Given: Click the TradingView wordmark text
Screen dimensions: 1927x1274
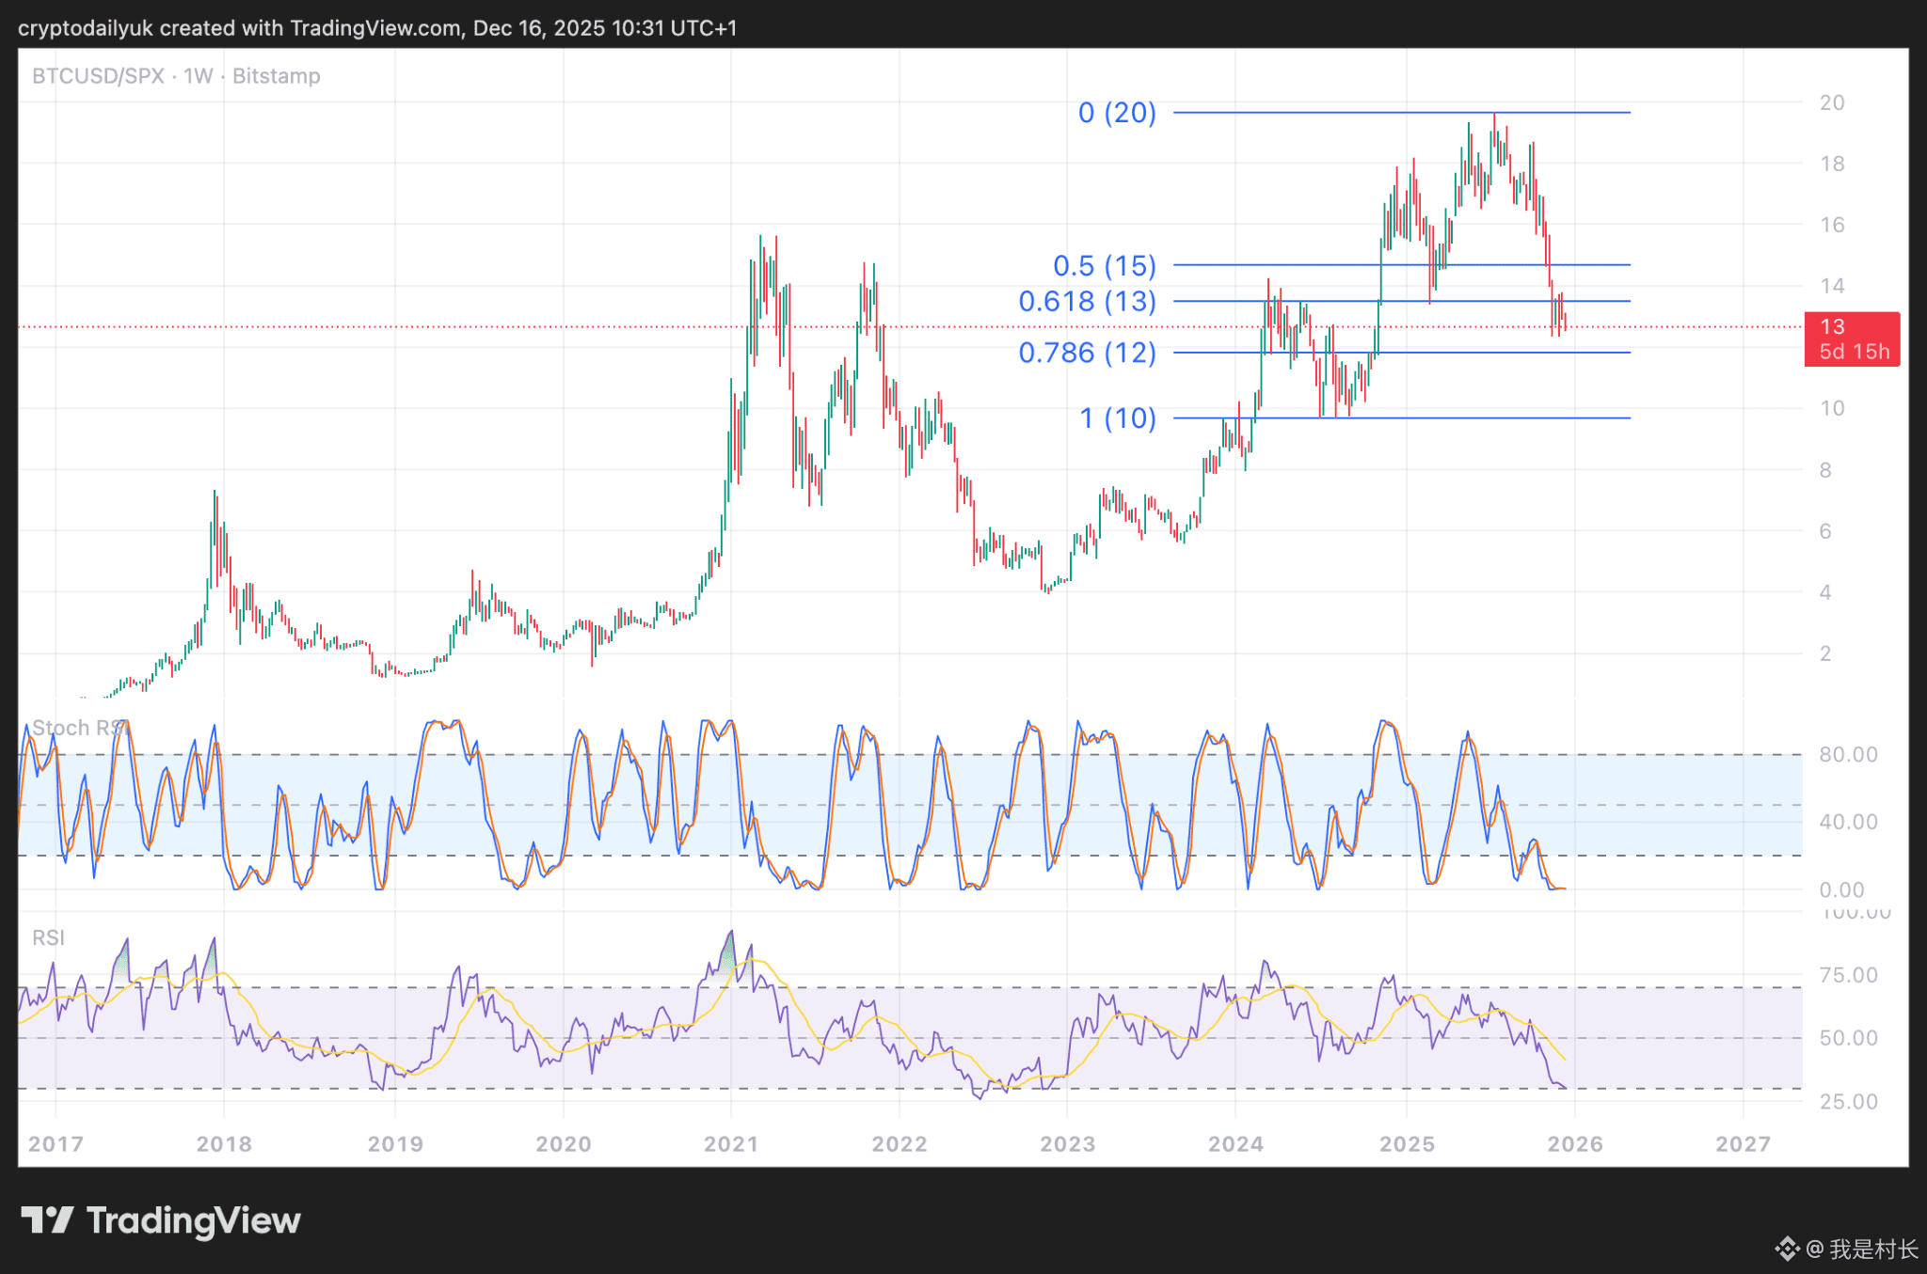Looking at the screenshot, I should 193,1220.
